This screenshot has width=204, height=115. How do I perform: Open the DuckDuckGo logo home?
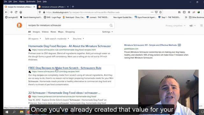coord(19,25)
